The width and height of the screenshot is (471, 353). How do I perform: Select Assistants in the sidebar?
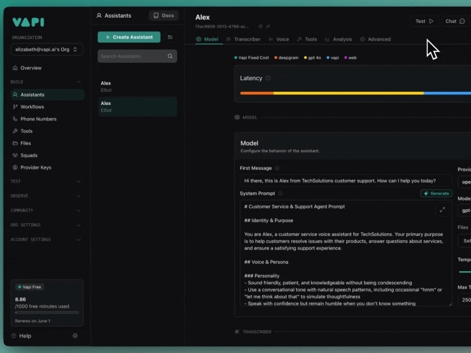tap(47, 95)
